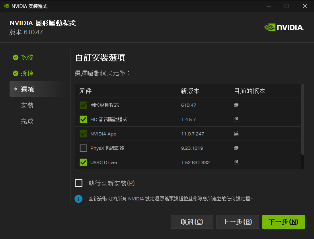The width and height of the screenshot is (314, 239).
Task: Uncheck the USBC Driver checkbox
Action: (x=83, y=163)
